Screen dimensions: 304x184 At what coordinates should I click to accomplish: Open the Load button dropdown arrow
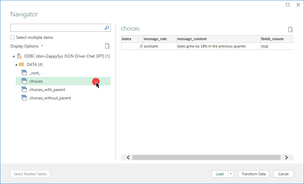coord(231,174)
